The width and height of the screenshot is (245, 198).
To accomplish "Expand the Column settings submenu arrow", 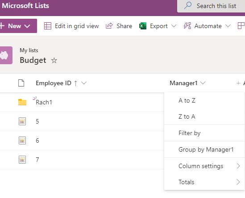I will click(x=238, y=166).
